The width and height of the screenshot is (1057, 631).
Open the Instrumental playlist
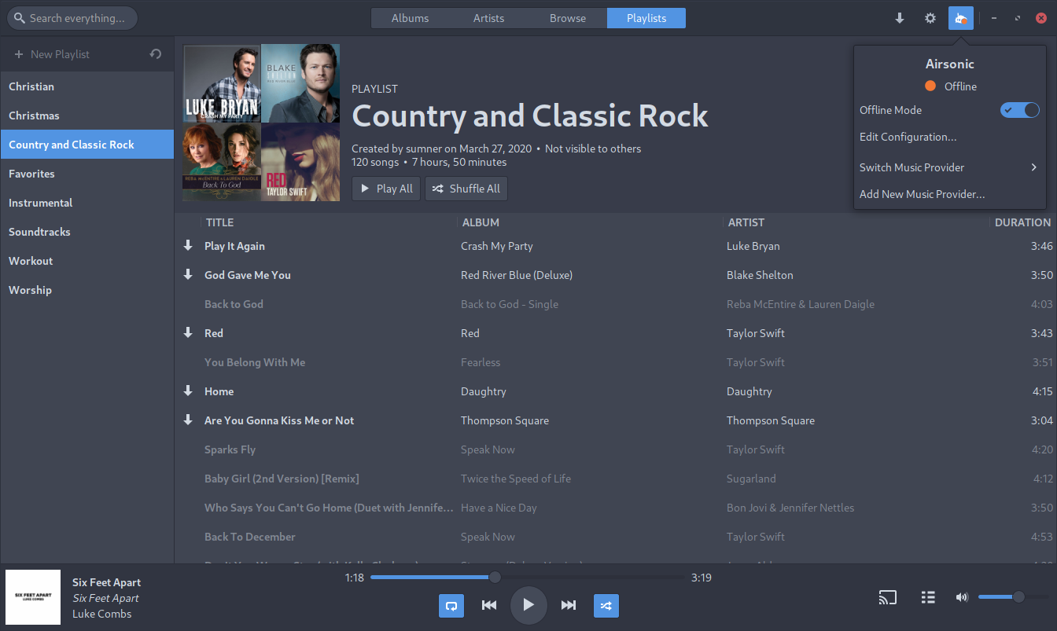click(x=87, y=203)
